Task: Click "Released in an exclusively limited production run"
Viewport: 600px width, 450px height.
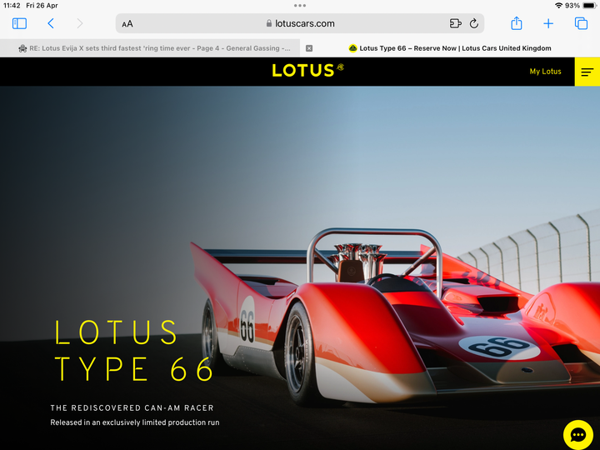Action: pyautogui.click(x=135, y=422)
